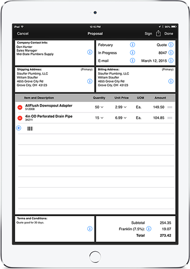Tap the UOM column header
Screen dimensions: 190x269
pos(140,98)
